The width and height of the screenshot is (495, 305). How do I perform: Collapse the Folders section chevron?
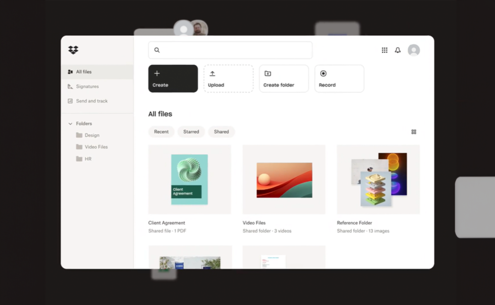click(70, 123)
